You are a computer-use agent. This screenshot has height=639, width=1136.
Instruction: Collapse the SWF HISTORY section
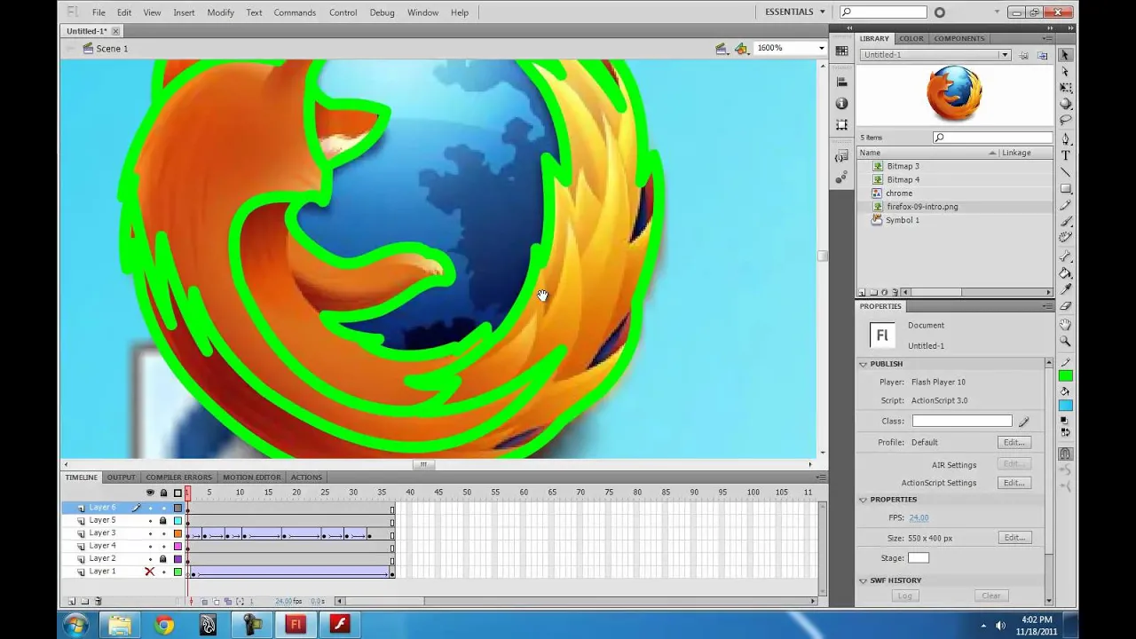863,580
